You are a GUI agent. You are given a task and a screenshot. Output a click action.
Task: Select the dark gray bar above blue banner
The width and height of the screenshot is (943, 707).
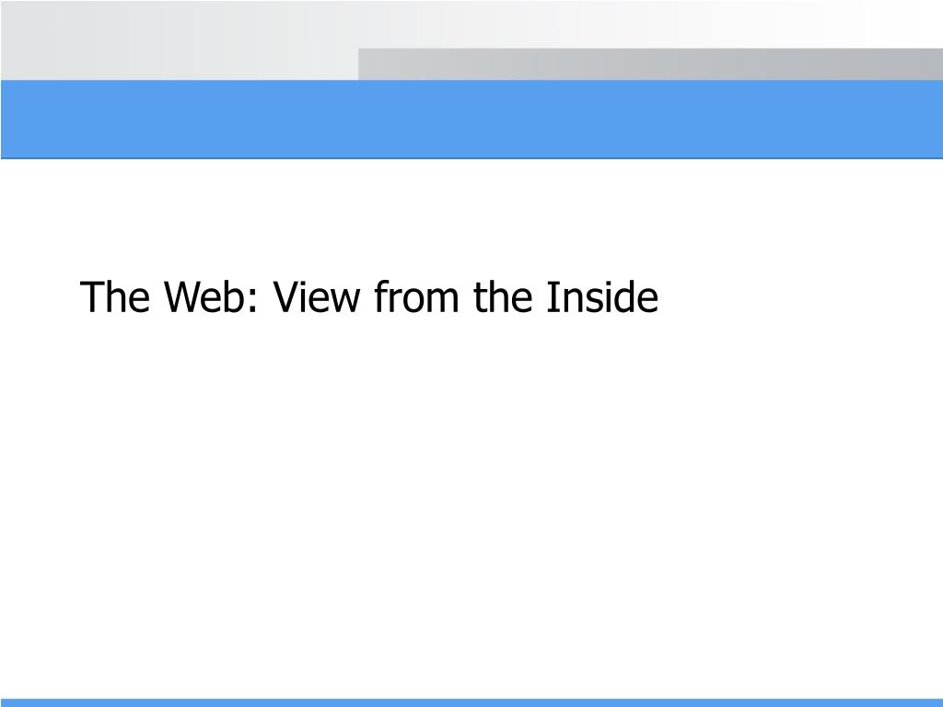coord(650,64)
